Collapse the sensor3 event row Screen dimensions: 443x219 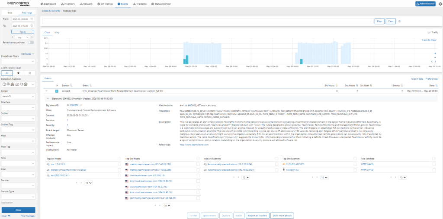(x=47, y=91)
